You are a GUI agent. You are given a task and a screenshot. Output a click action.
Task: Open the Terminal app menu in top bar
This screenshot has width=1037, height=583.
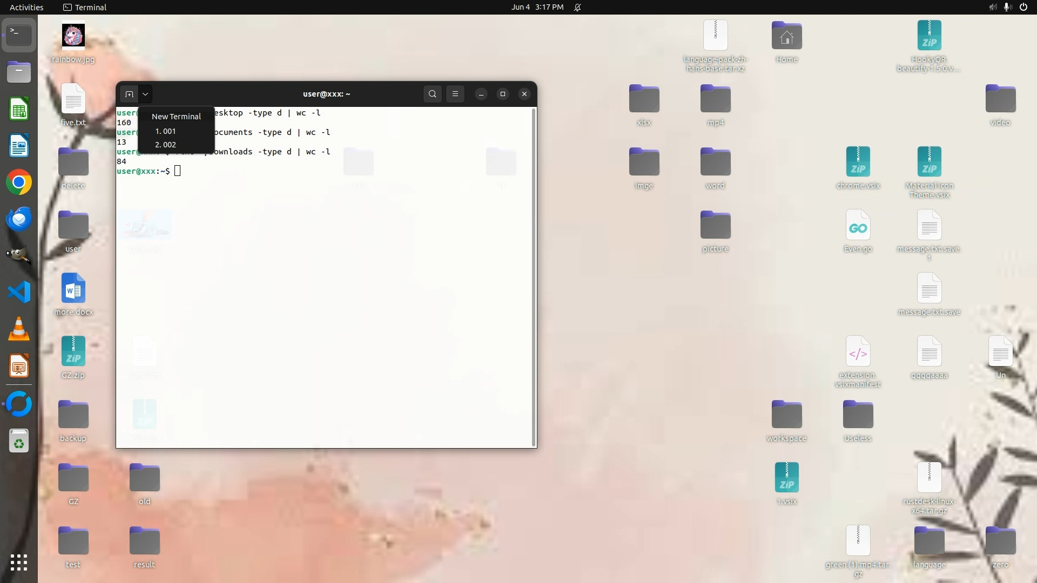tap(85, 7)
